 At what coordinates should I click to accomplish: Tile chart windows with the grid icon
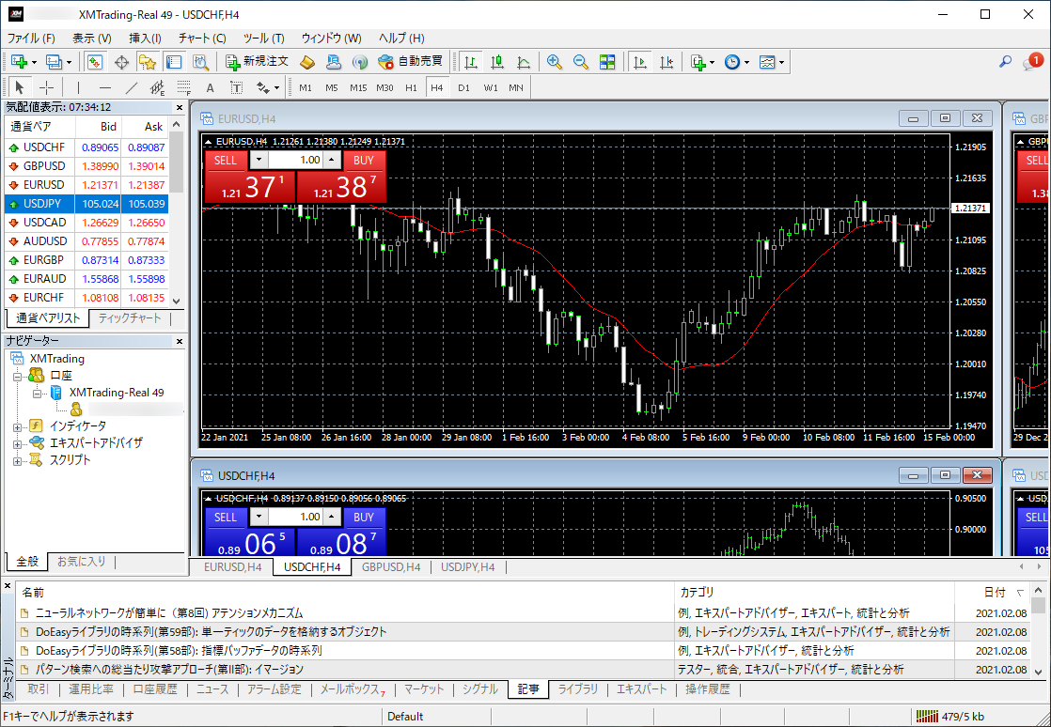[607, 62]
